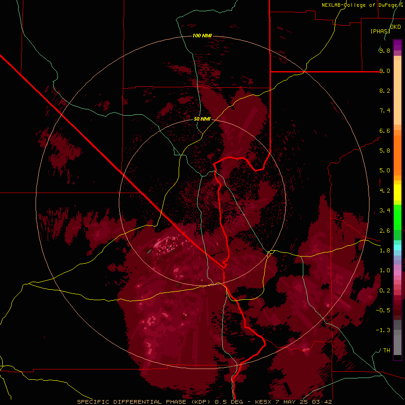Click the 50 NMI range ring label
The height and width of the screenshot is (405, 405).
coord(202,119)
